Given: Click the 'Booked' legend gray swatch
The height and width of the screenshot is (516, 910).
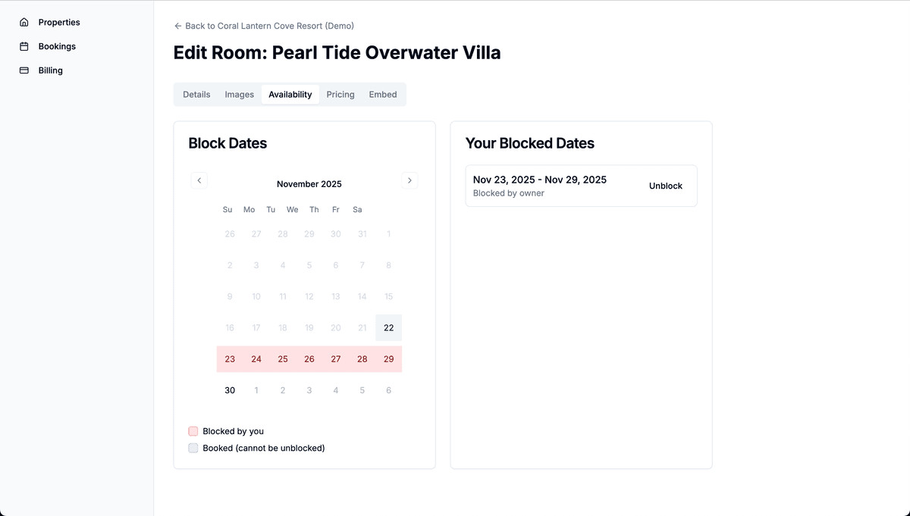Looking at the screenshot, I should click(193, 448).
